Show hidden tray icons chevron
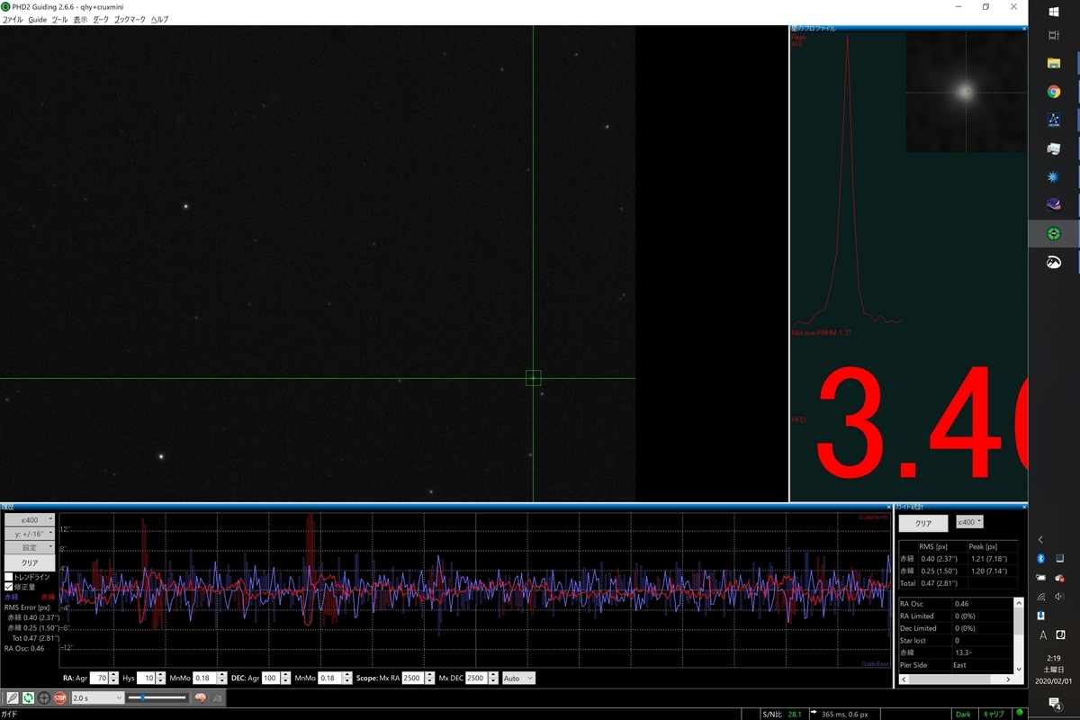Screen dimensions: 1080x720 [x=1041, y=540]
